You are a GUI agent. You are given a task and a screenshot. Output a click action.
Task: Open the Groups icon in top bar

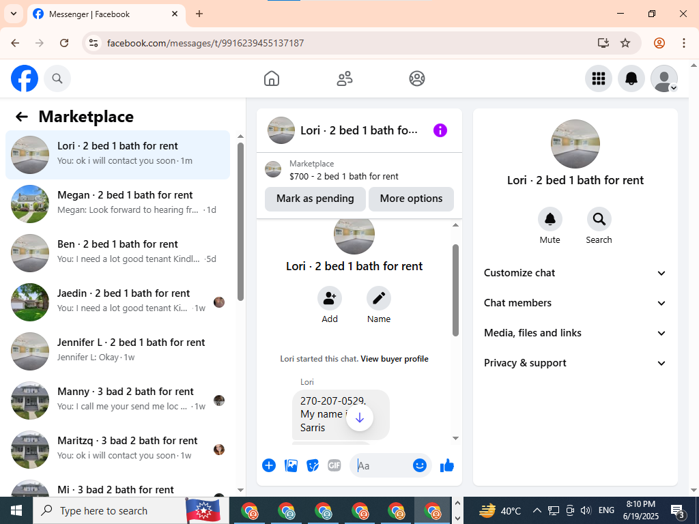point(417,78)
